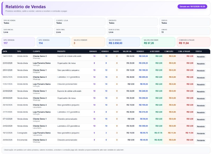
Task: Select the 'Valor a receber' card R$ 97,26
Action: [158, 42]
